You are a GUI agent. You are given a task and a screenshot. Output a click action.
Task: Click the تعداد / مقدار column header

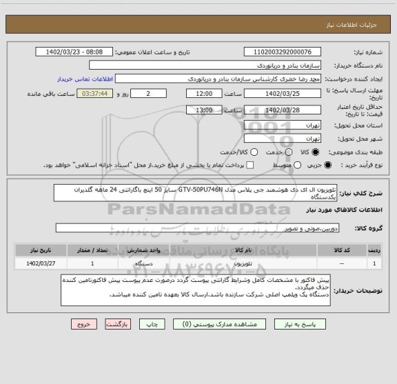point(92,250)
